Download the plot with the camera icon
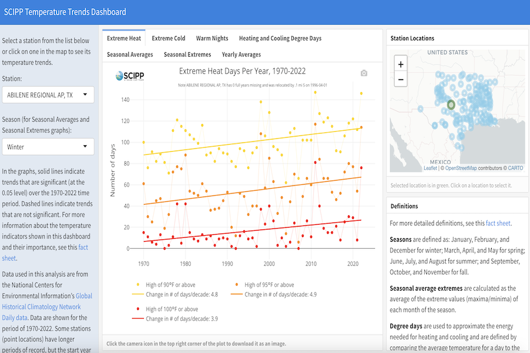This screenshot has width=530, height=353. pyautogui.click(x=364, y=73)
